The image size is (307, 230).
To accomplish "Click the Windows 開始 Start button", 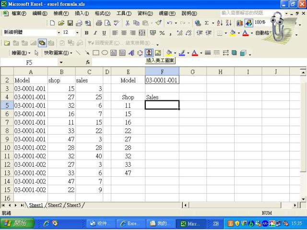I will pos(14,223).
